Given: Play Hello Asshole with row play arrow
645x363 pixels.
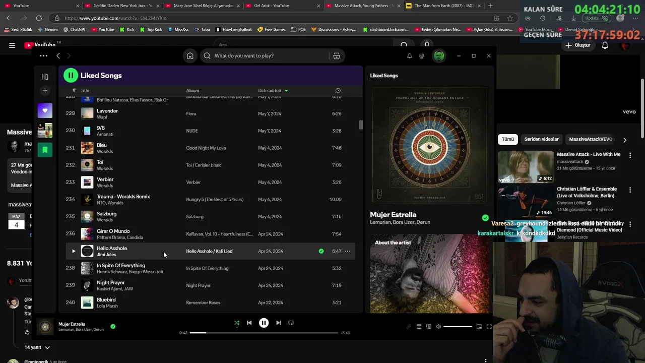Looking at the screenshot, I should (x=74, y=251).
